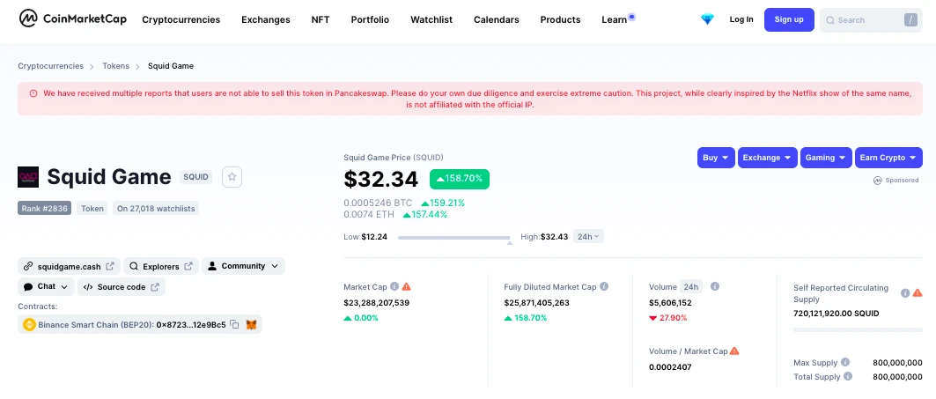Click the Rank #2836 badge
This screenshot has width=936, height=399.
click(x=44, y=209)
